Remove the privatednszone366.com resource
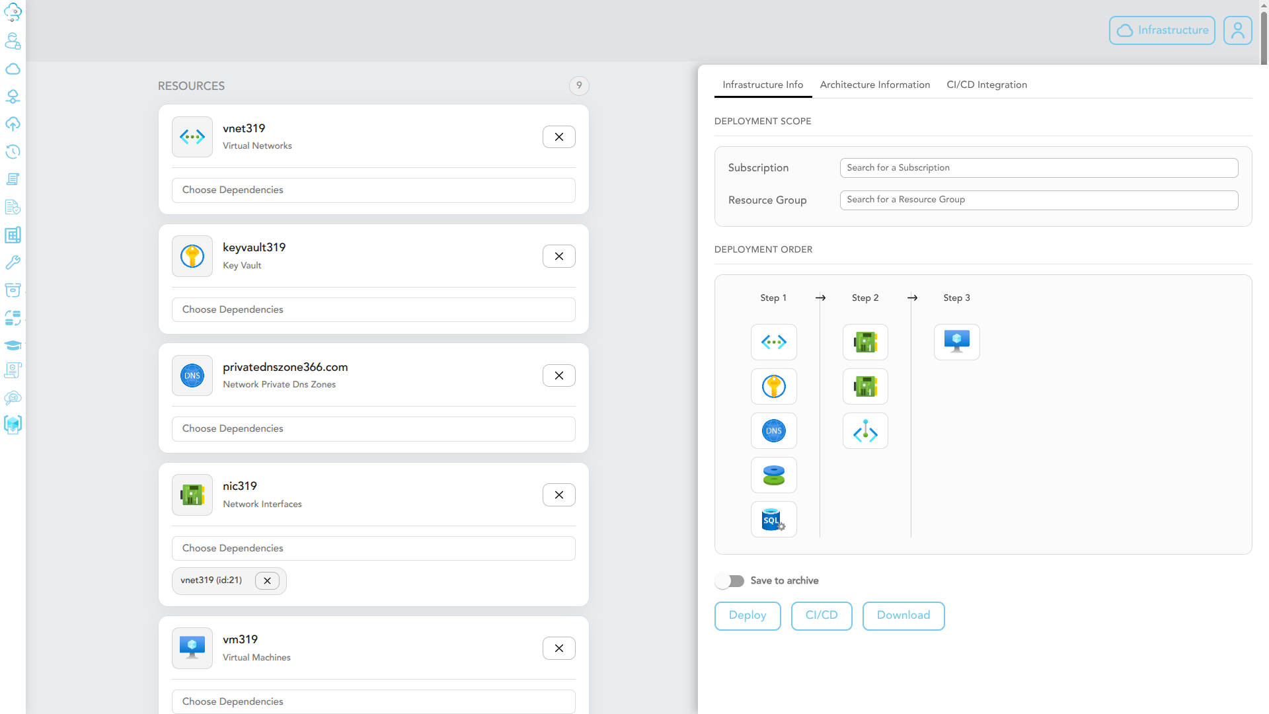Screen dimensions: 1269x714 point(558,376)
